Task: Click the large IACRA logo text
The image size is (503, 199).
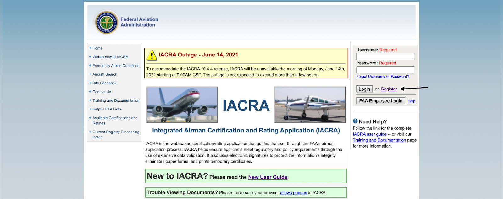Action: (246, 105)
